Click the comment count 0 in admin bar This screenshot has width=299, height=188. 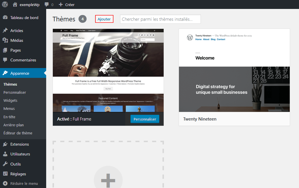coord(52,5)
